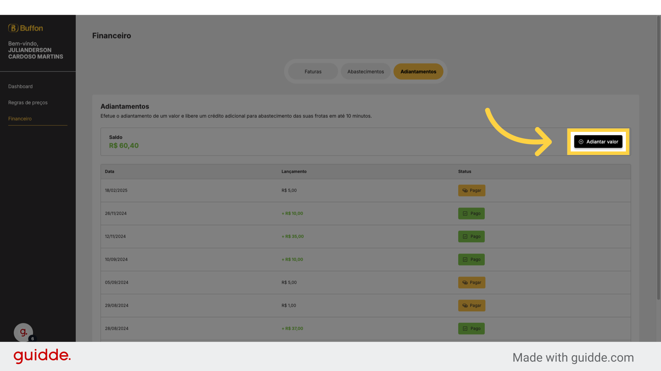Click payment icon on 18/02/2025 Pagar button
Screen dimensions: 661x371
(465, 190)
